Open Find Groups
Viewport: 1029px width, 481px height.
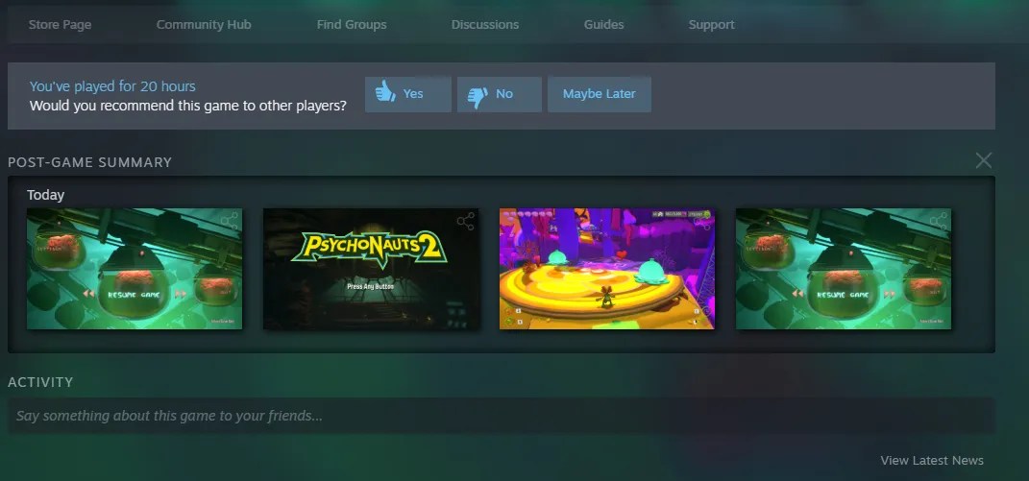(352, 25)
